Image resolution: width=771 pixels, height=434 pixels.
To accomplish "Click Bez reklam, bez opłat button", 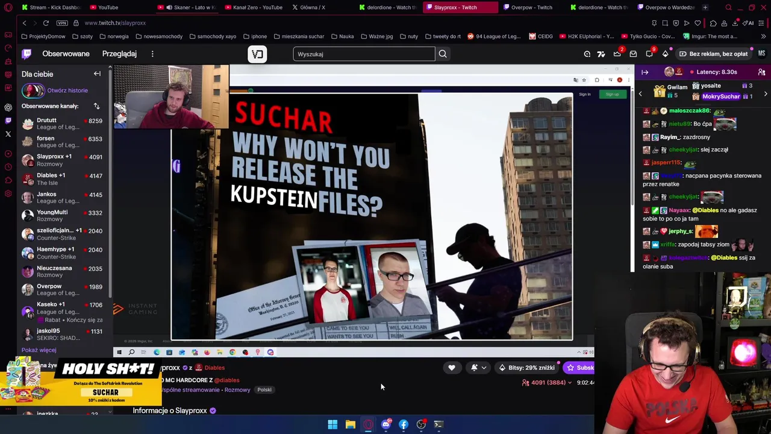I will point(713,54).
